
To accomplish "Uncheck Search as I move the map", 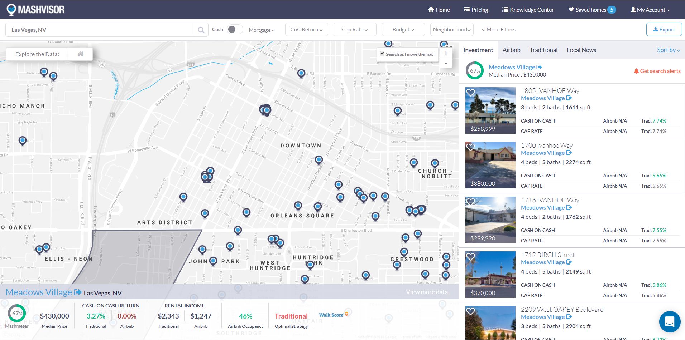I will click(382, 54).
